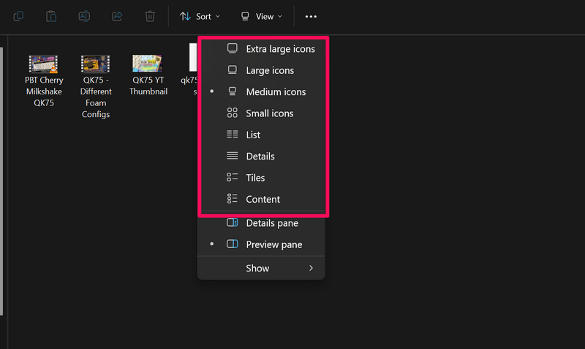
Task: Collapse the View dropdown menu
Action: coord(262,16)
